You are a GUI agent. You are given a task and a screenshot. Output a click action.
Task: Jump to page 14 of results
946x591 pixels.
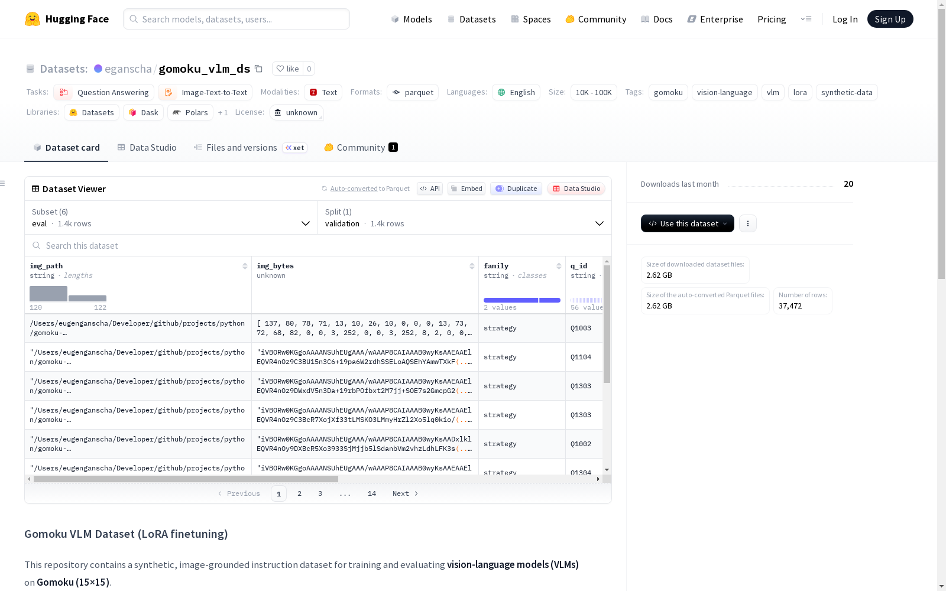pos(372,493)
